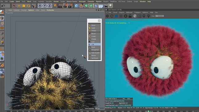199x112 pixels.
Task: Choose Move in the hair tools popup
Action: click(x=94, y=25)
